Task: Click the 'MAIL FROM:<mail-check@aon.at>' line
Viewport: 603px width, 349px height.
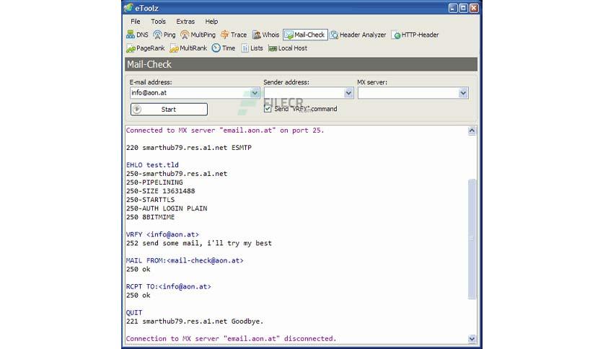Action: [185, 260]
